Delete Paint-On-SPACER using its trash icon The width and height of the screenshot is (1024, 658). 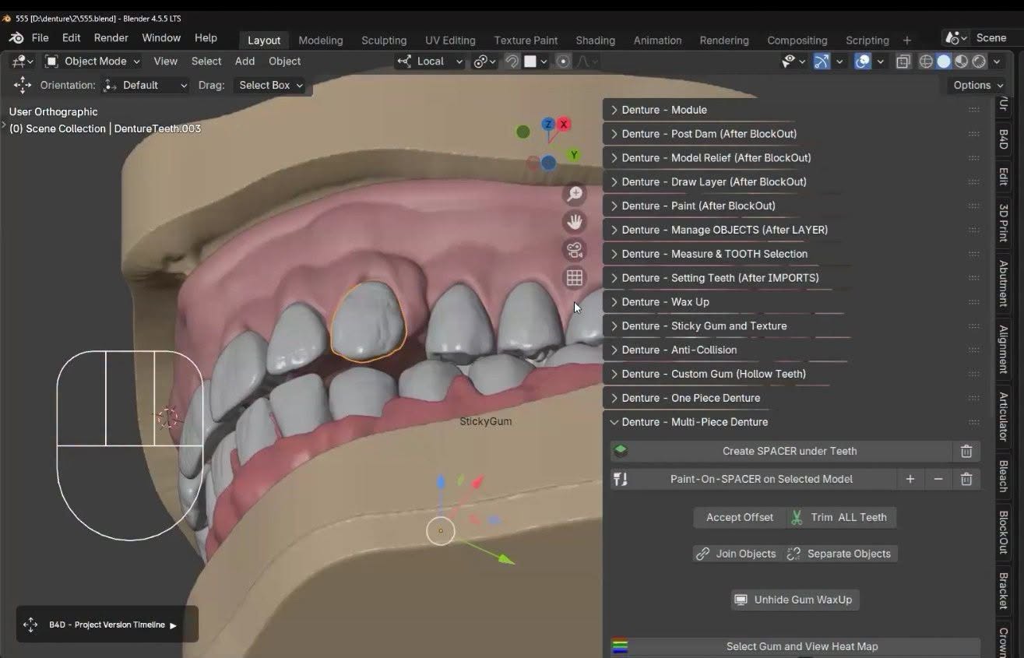[x=966, y=479]
